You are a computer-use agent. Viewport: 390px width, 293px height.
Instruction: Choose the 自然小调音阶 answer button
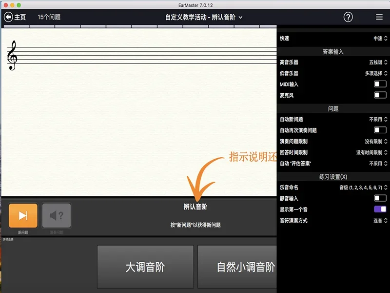[237, 267]
